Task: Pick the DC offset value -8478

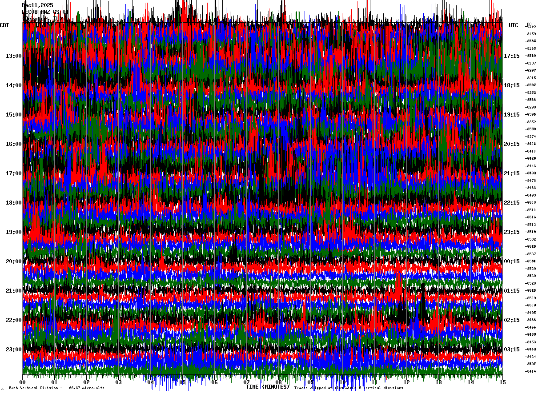Action: tap(531, 181)
